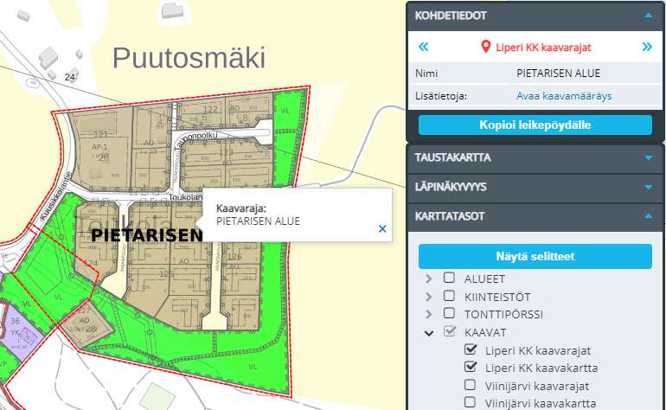Expand the TAUSTAKARTTA panel arrow

pyautogui.click(x=648, y=157)
